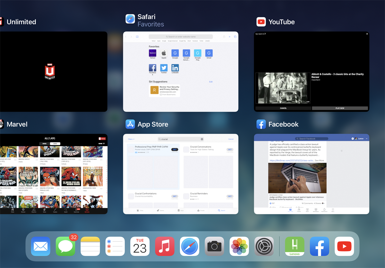Launch the Music app from dock
The width and height of the screenshot is (385, 268).
pyautogui.click(x=165, y=246)
